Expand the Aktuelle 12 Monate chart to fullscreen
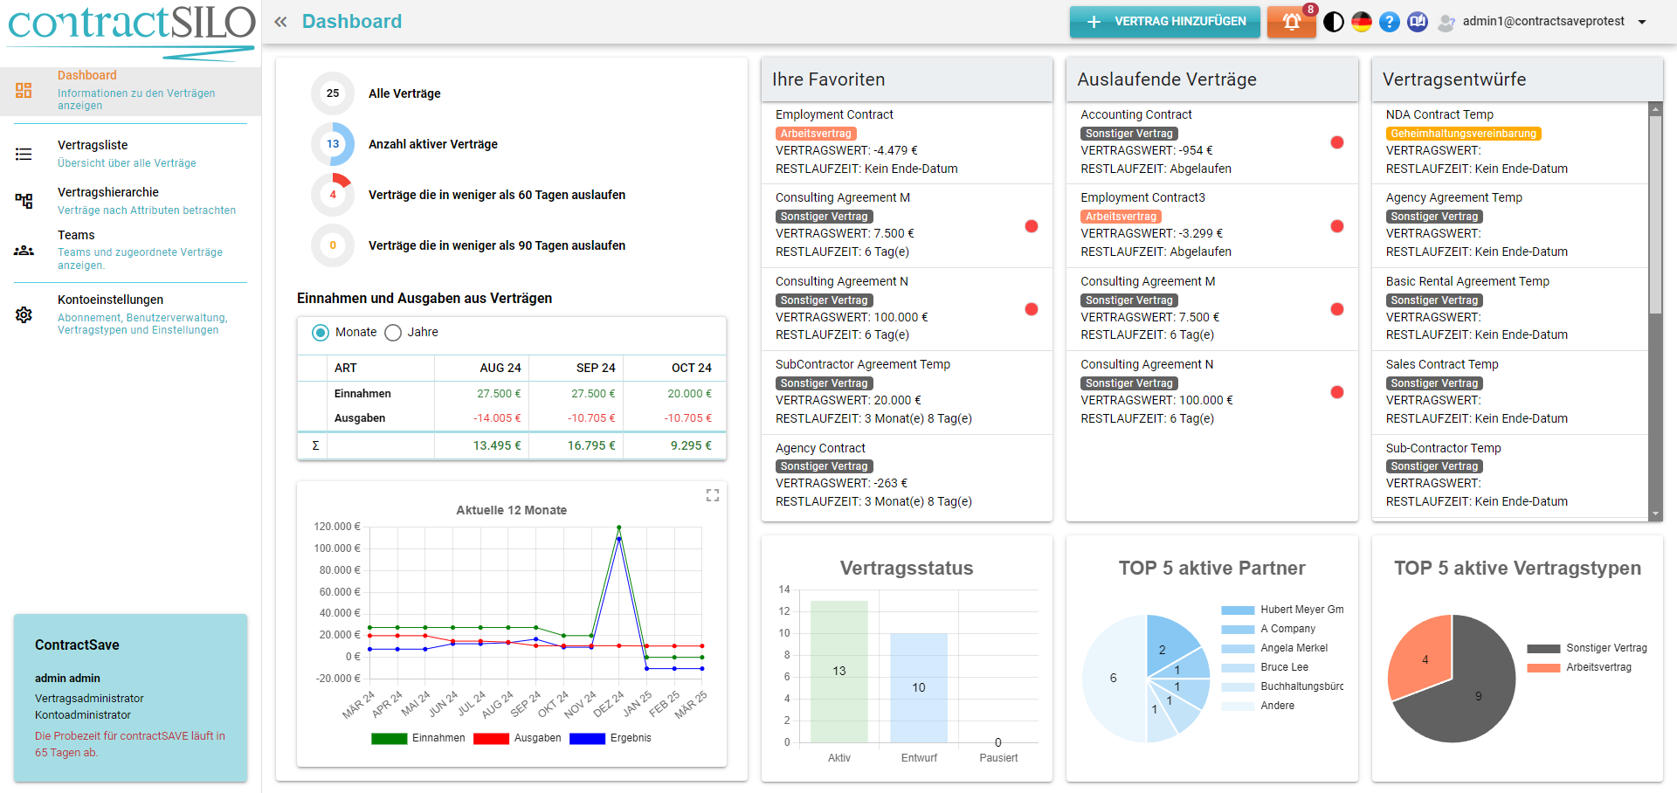 click(x=712, y=494)
